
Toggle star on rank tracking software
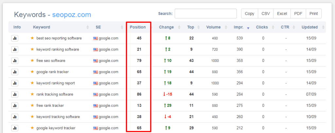(32, 94)
